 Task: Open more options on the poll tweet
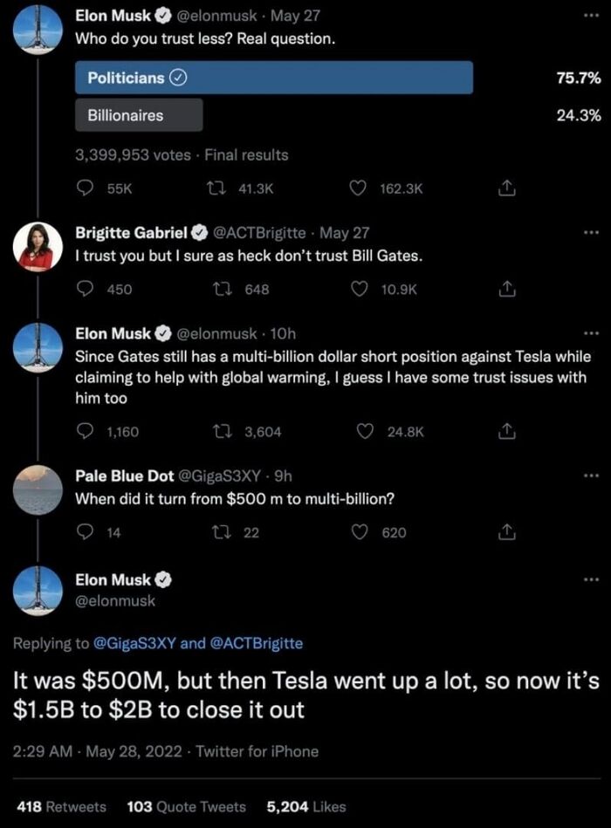point(593,17)
